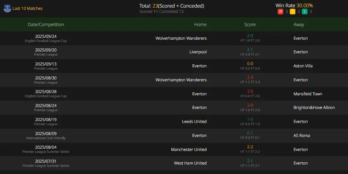
Task: Click the 2-2 score versus Manchester United
Action: tap(250, 147)
